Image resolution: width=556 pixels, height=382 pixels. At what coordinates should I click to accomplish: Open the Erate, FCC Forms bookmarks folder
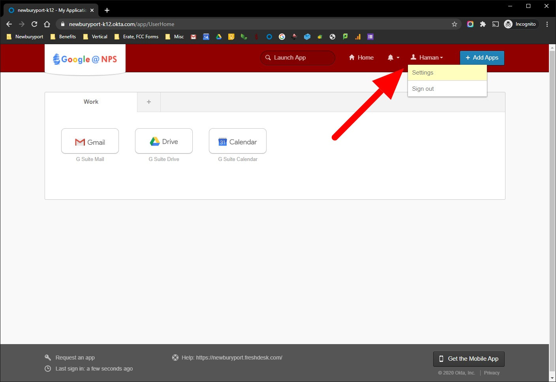click(x=136, y=37)
